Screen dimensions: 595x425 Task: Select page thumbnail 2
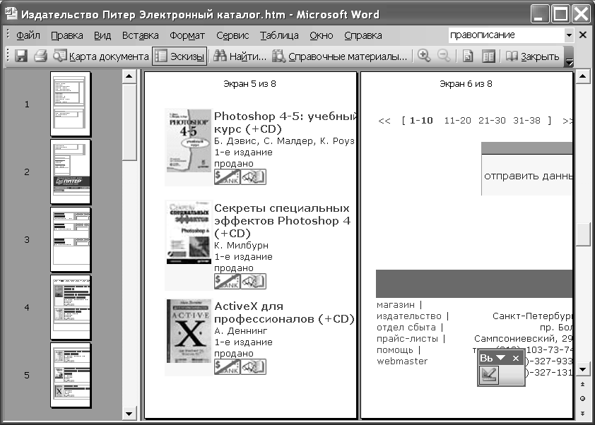tap(71, 172)
